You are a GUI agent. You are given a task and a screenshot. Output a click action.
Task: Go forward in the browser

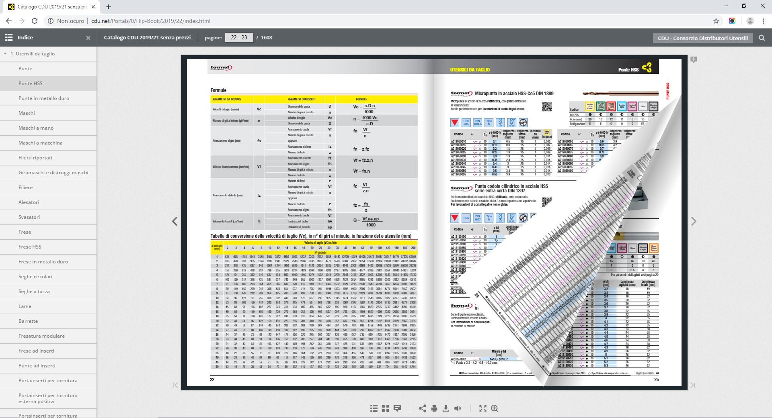(x=22, y=21)
